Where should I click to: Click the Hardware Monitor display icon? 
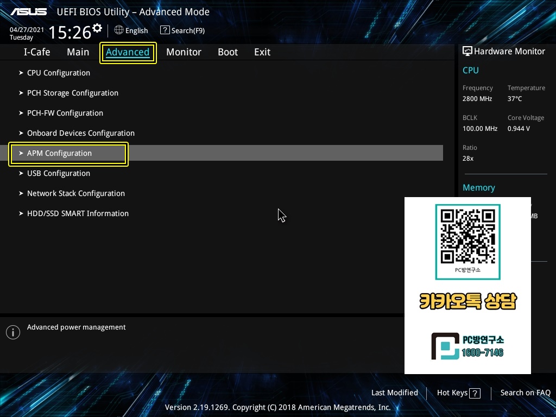tap(467, 51)
